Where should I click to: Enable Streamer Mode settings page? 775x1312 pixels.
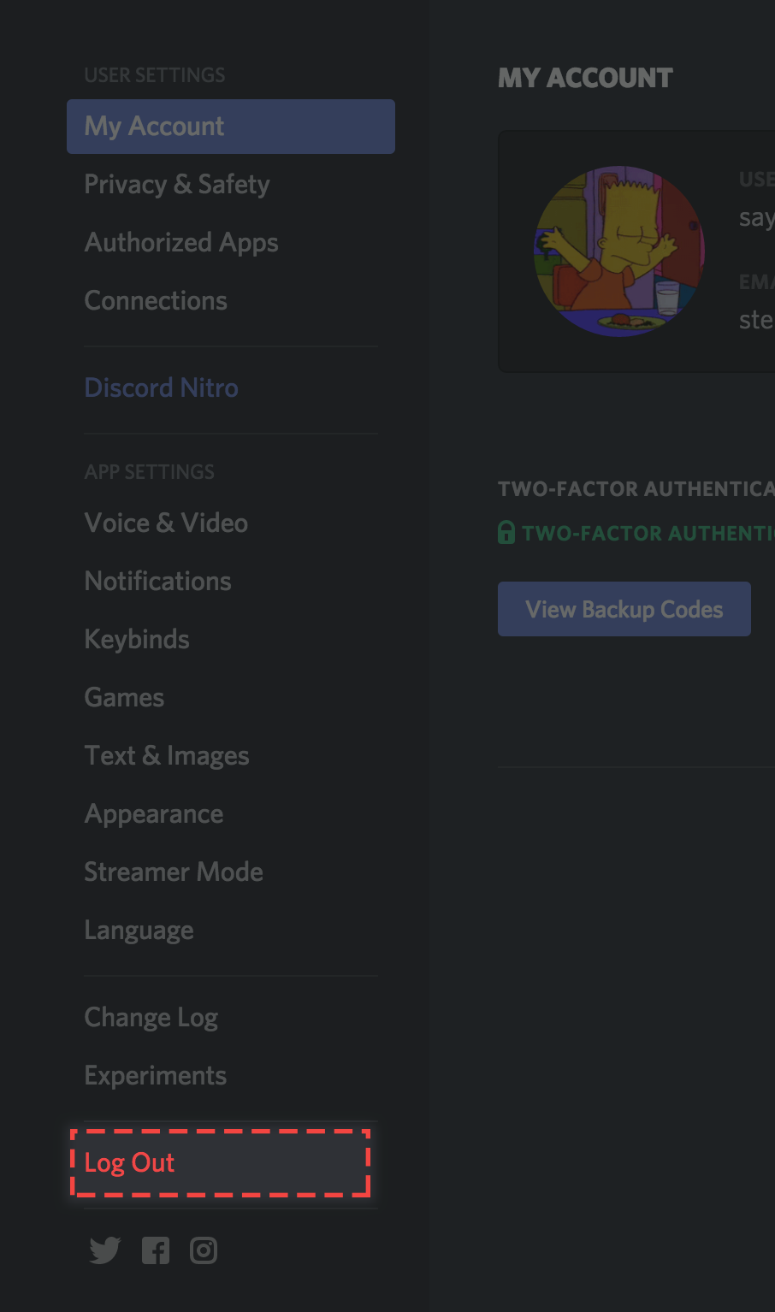click(x=173, y=872)
